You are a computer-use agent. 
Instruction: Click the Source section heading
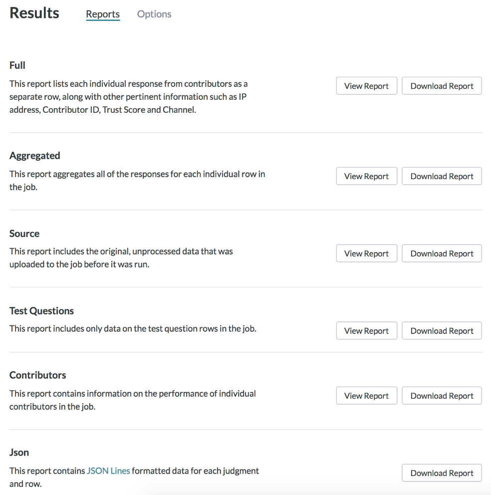[x=24, y=234]
